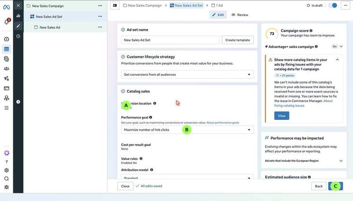Screen dimensions: 353x201
Task: Open the Maximize number of link clicks dropdown
Action: 187,130
